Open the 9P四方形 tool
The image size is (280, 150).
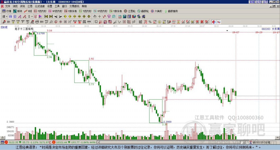click(55, 11)
